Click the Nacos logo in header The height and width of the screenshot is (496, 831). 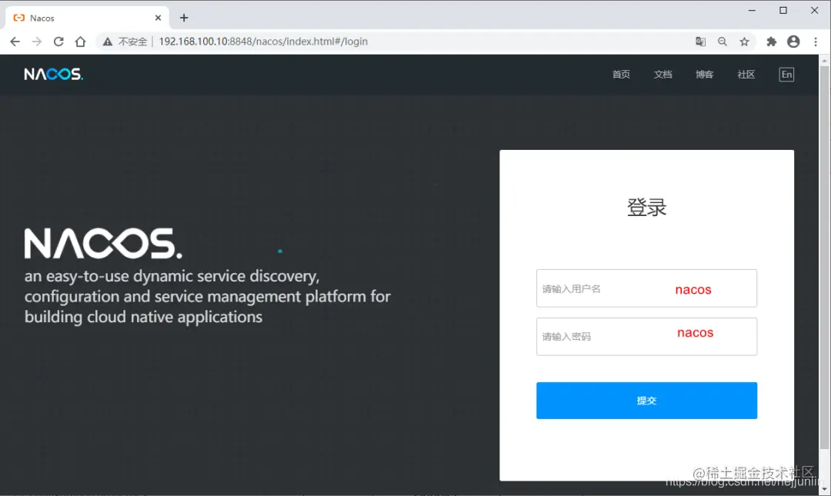point(54,74)
